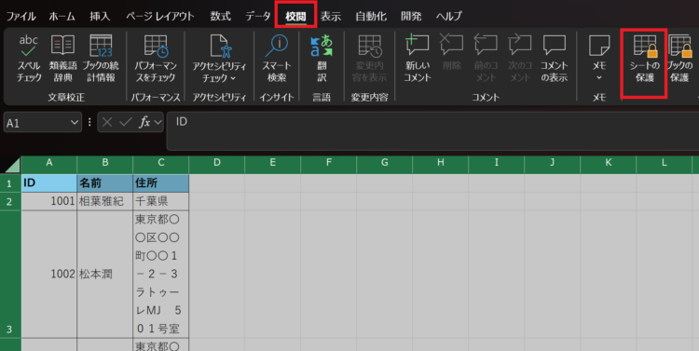Run the スペルチェック spell check tool

pyautogui.click(x=29, y=59)
